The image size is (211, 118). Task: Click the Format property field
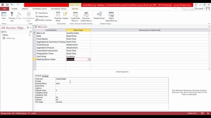tap(112, 81)
